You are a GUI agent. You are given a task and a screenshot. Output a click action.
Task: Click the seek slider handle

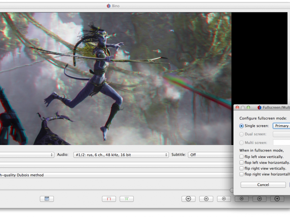coord(232,190)
